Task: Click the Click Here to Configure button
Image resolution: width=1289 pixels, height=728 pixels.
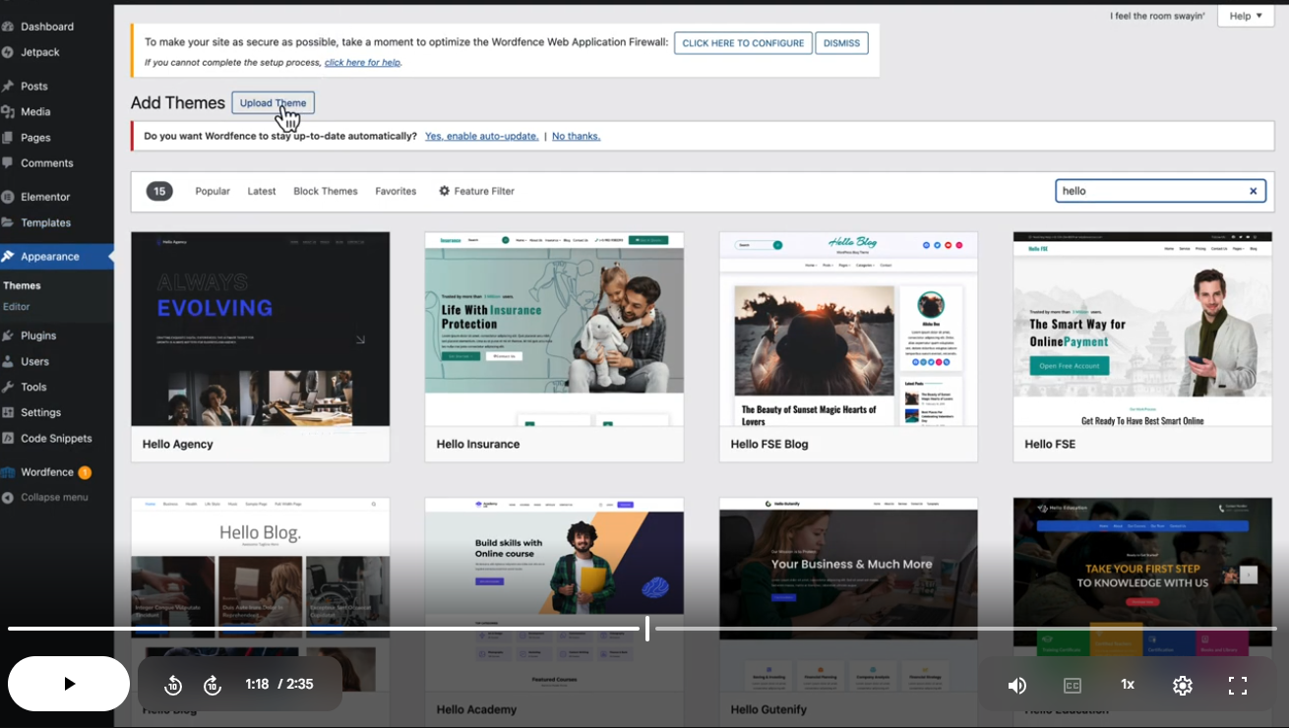Action: click(743, 43)
